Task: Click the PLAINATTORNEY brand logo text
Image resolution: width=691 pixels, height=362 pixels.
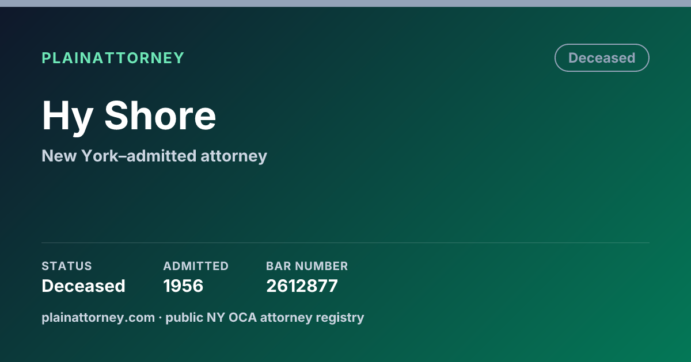Action: 113,58
